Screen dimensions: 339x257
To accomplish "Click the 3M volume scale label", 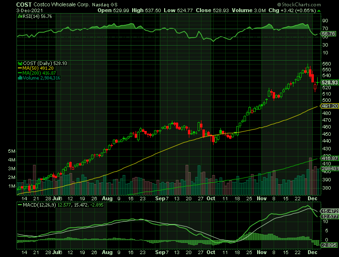I will coord(12,169).
